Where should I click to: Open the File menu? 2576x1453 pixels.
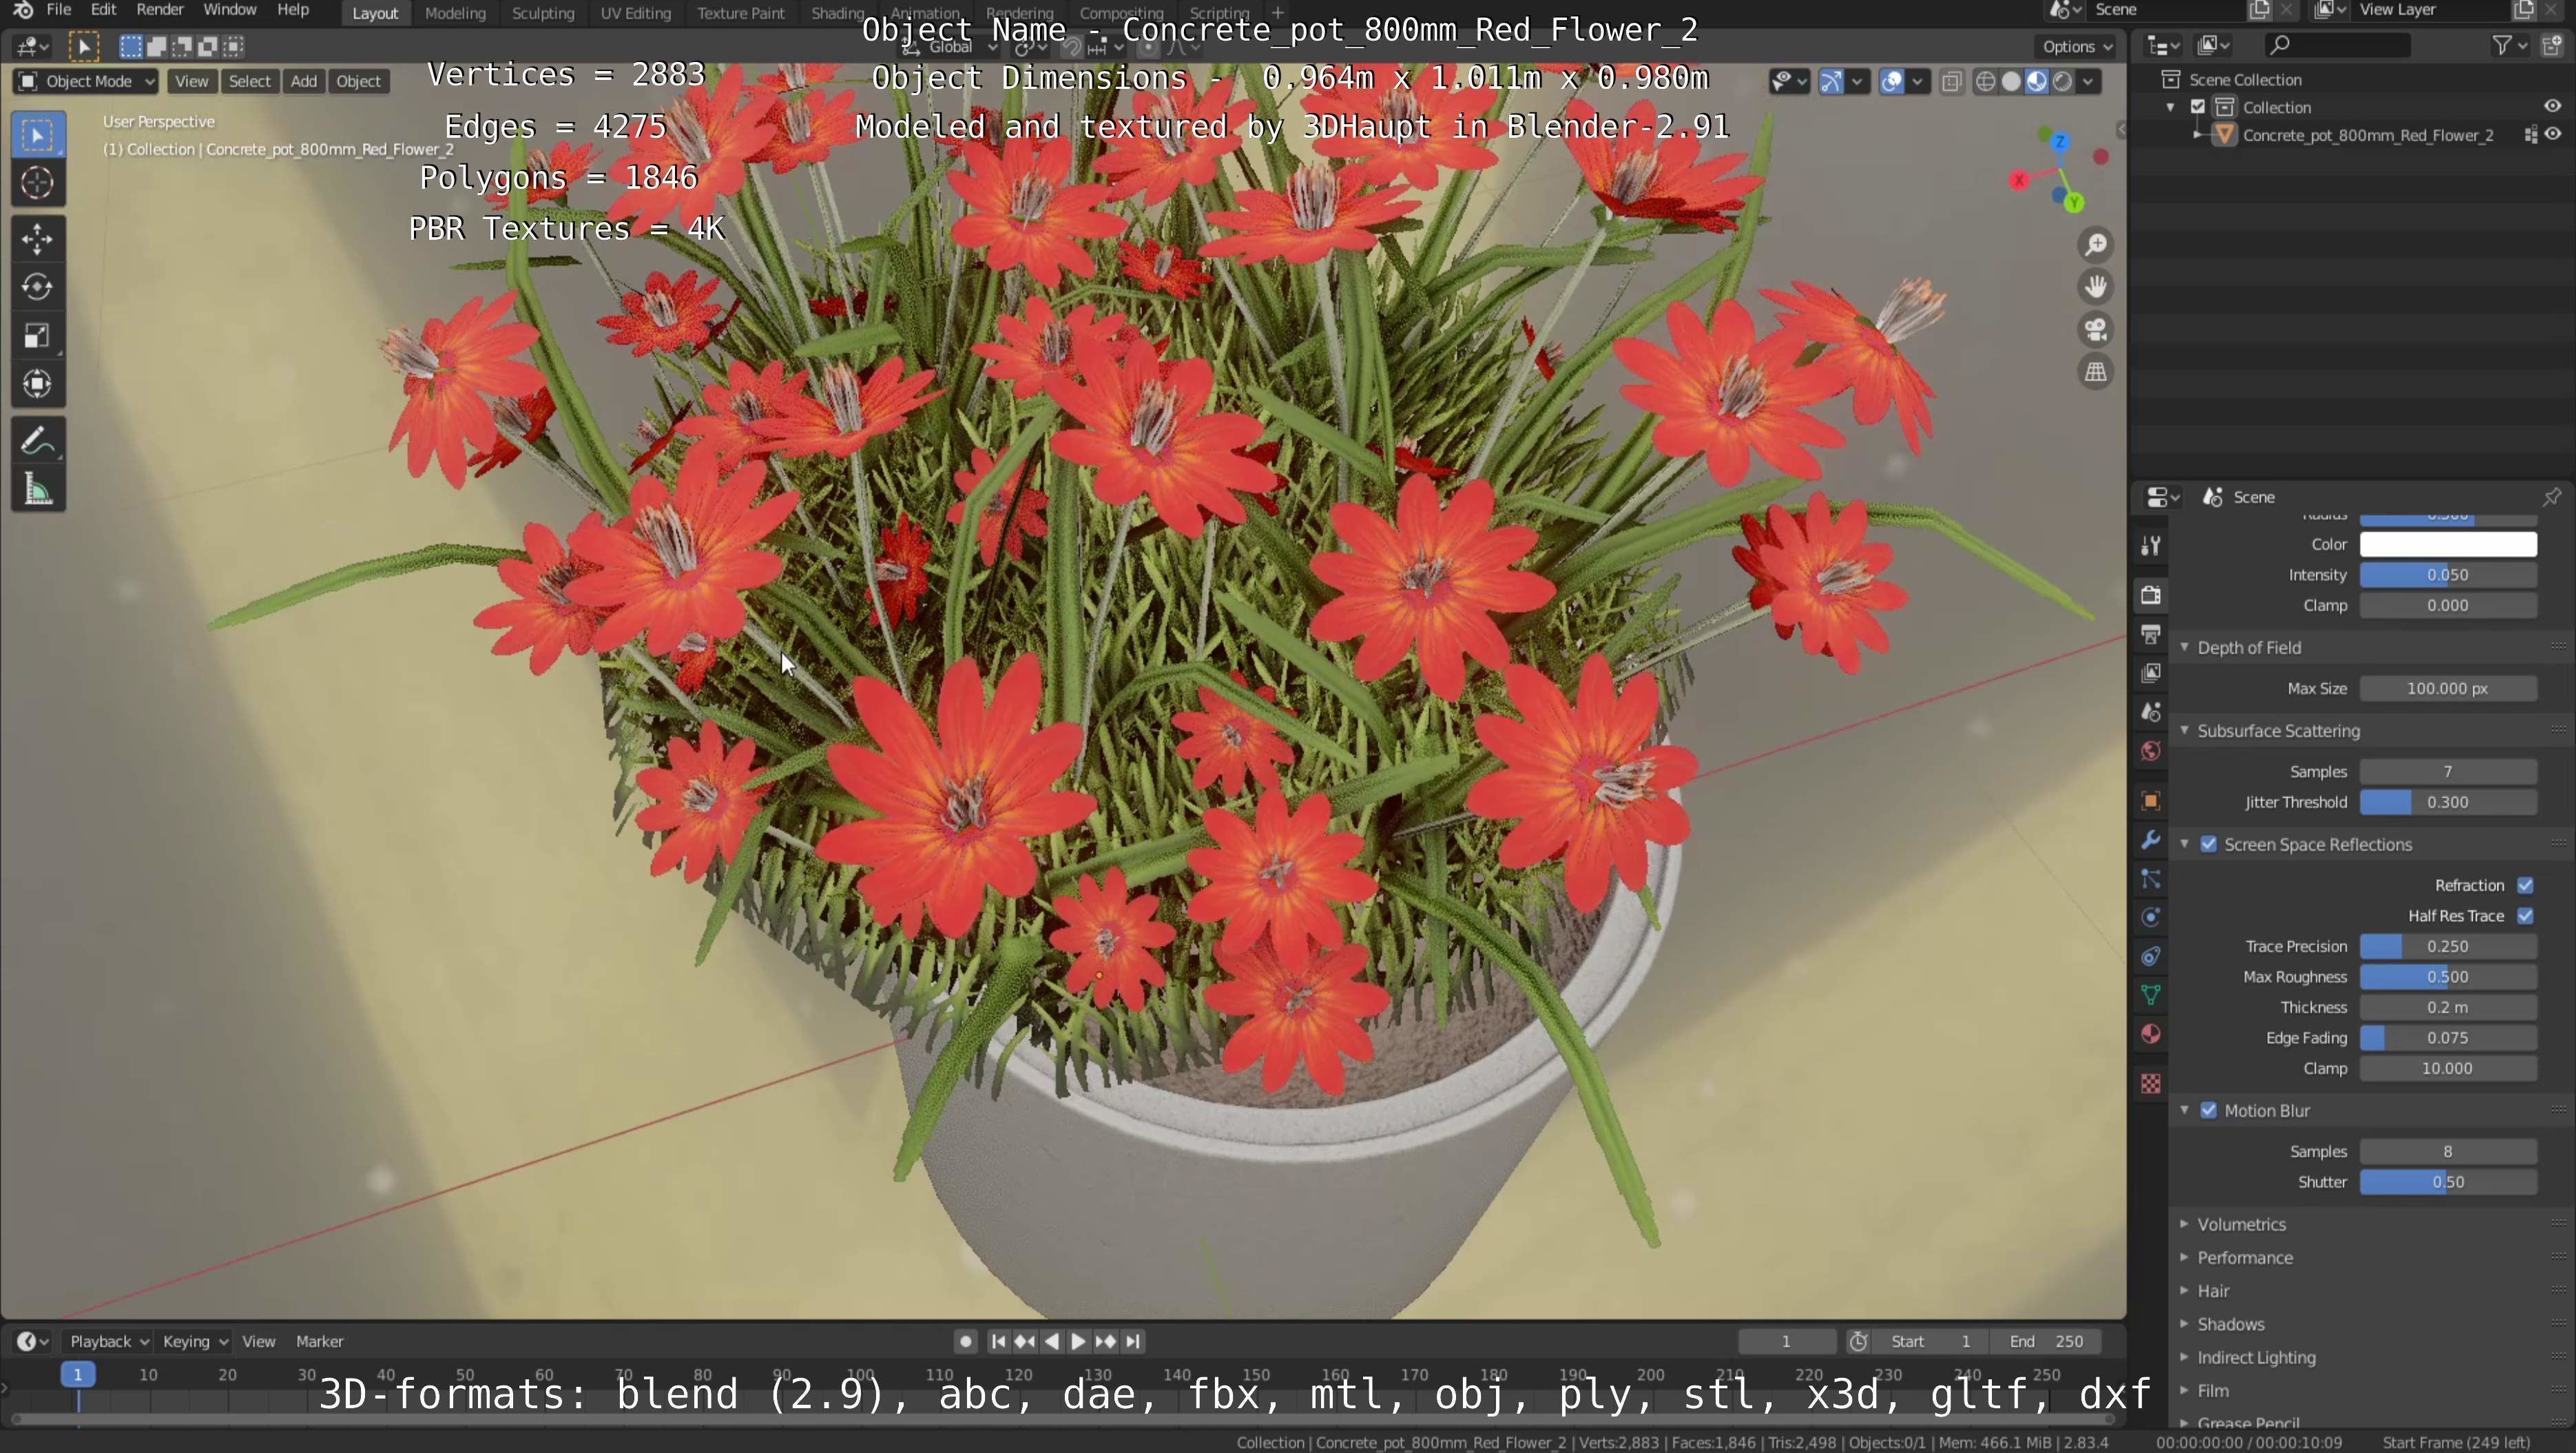coord(59,10)
